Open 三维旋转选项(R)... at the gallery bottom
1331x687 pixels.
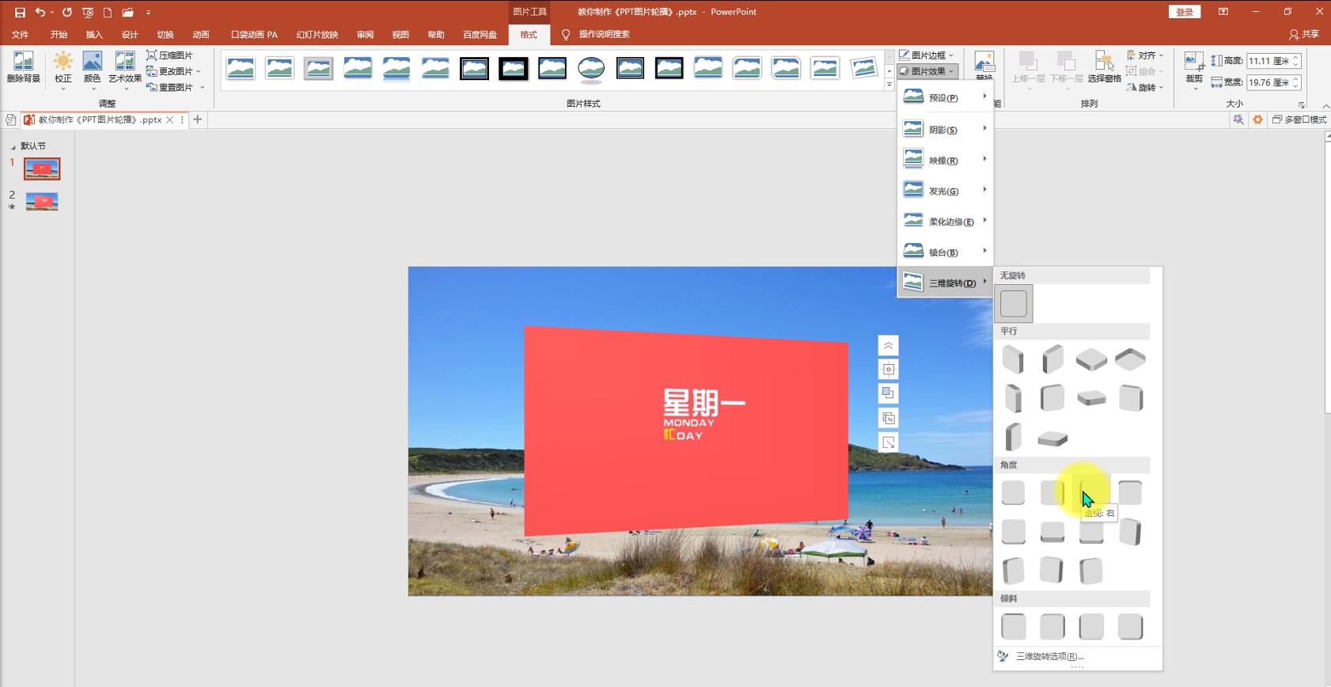(1049, 656)
